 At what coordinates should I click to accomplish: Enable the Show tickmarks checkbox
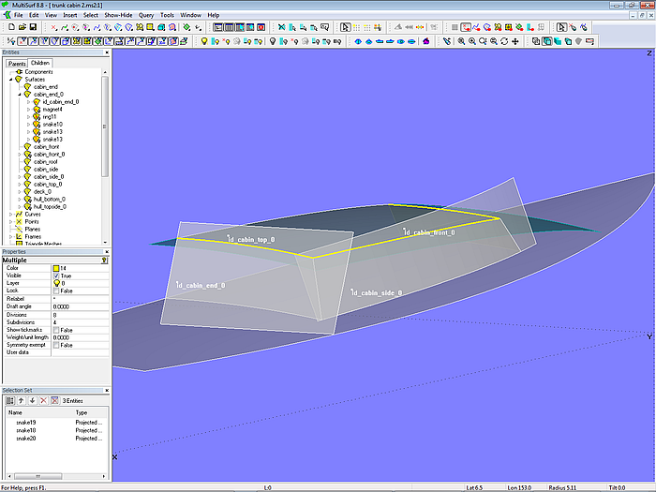[56, 330]
